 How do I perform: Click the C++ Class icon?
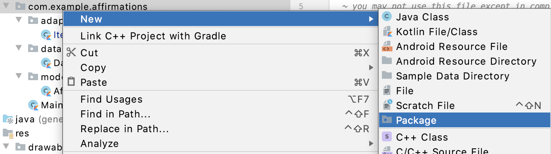click(x=387, y=137)
